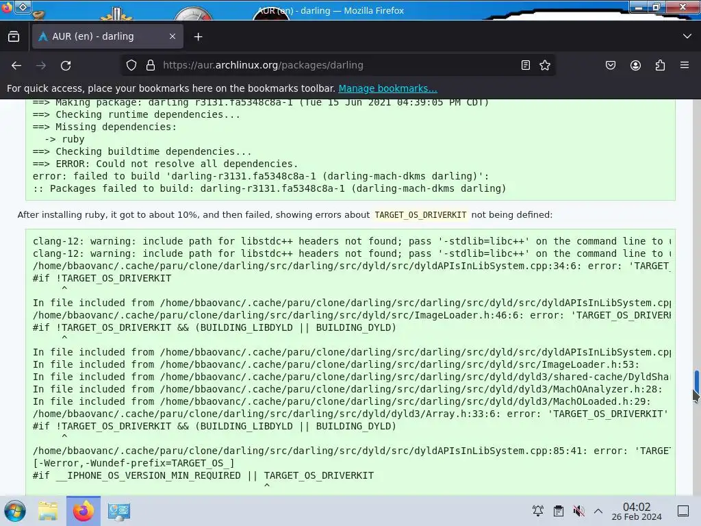Open the Windows-style start menu

15,511
